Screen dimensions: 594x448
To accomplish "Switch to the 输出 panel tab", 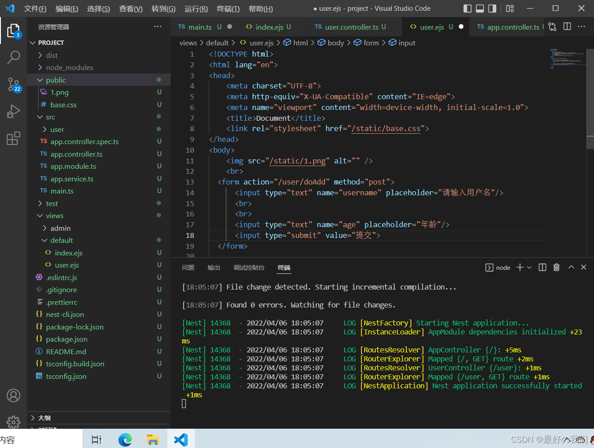I will pos(214,268).
